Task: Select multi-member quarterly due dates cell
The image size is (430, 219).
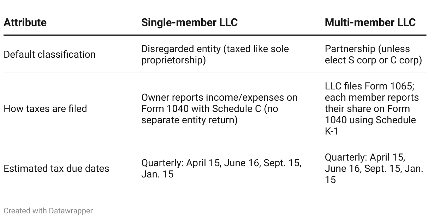Action: [x=374, y=169]
